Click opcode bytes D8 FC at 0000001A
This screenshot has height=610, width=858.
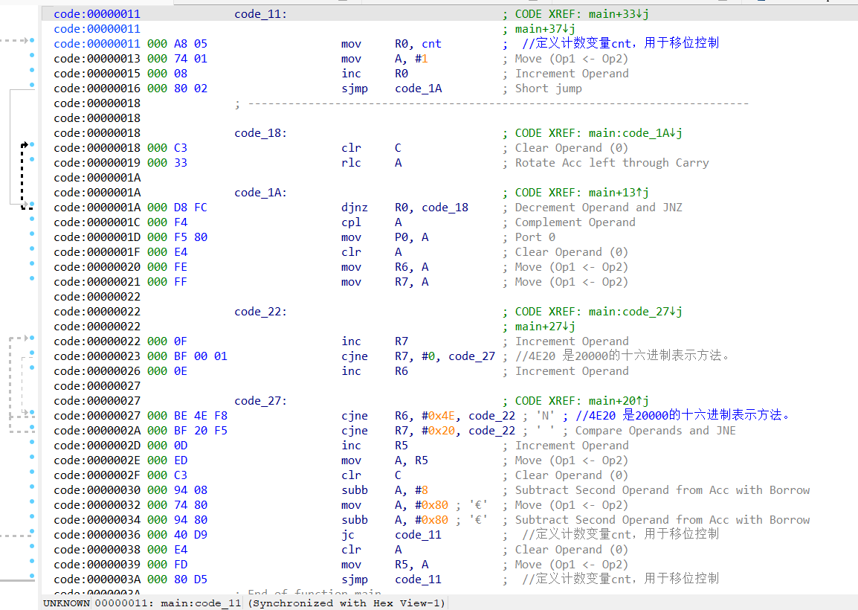[x=190, y=208]
